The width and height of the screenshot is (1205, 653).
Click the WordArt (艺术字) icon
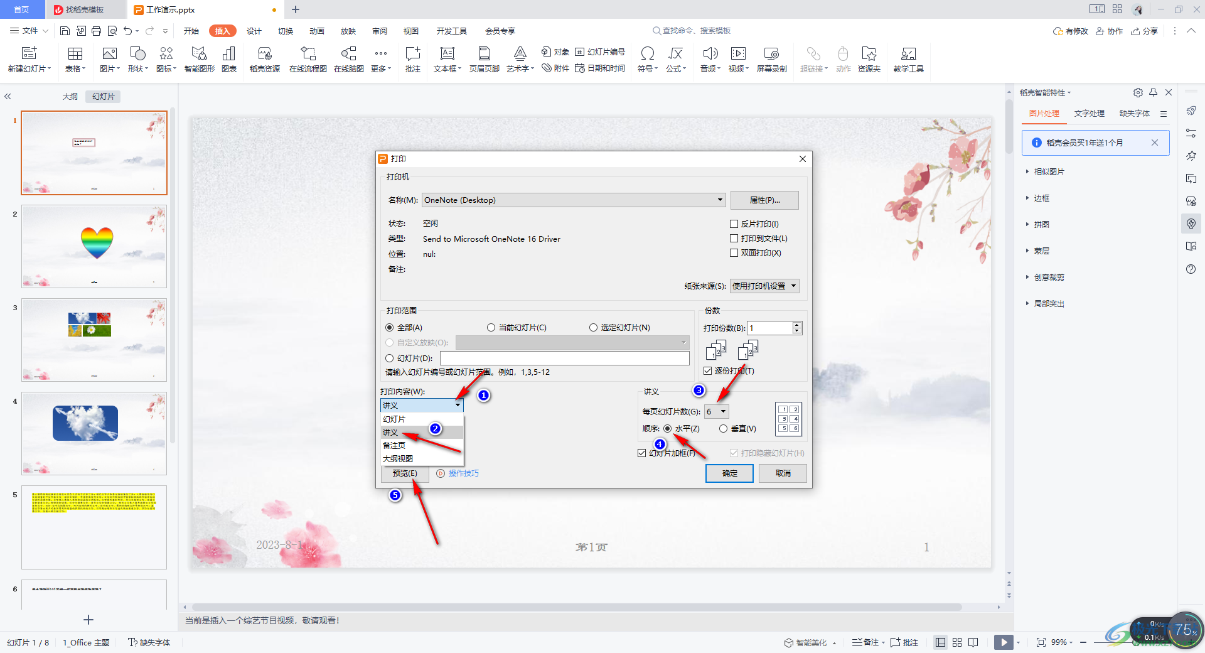pos(520,53)
